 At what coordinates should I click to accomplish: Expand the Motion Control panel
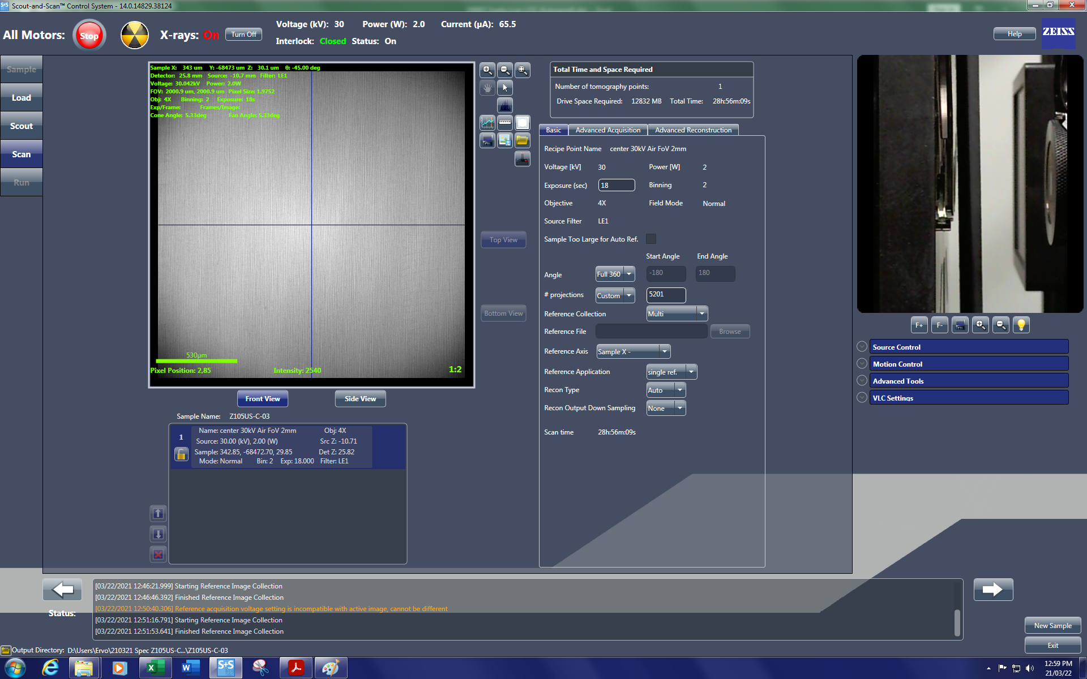862,364
